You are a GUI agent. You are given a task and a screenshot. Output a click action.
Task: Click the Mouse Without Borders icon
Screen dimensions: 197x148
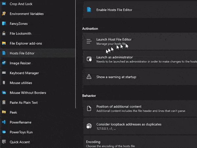4,93
